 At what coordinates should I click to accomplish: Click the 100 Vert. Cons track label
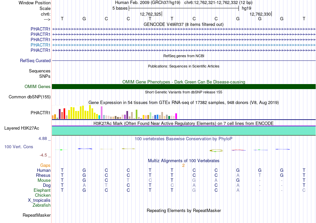19,147
